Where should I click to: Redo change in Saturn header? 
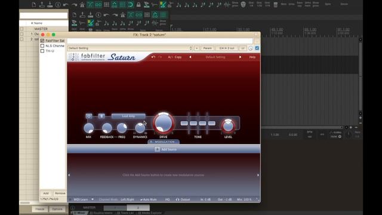160,57
